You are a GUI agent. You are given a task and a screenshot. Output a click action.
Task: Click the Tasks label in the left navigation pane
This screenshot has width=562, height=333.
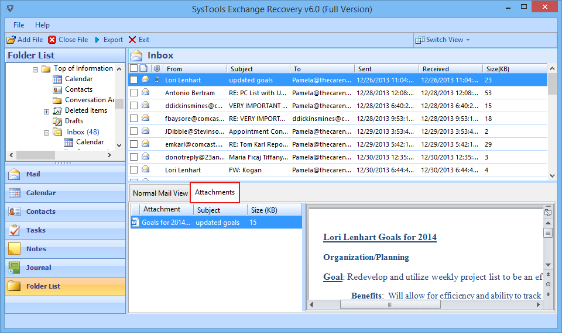click(x=36, y=230)
